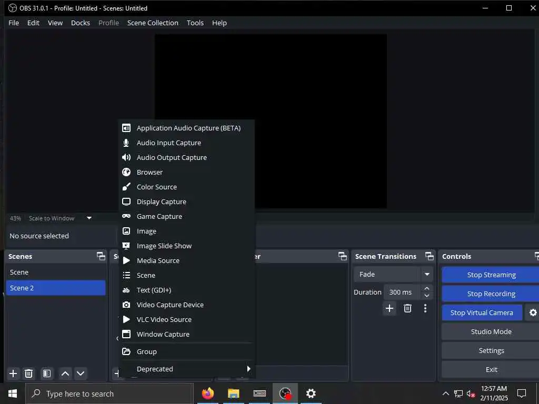Open File Explorer from the taskbar

[x=233, y=393]
